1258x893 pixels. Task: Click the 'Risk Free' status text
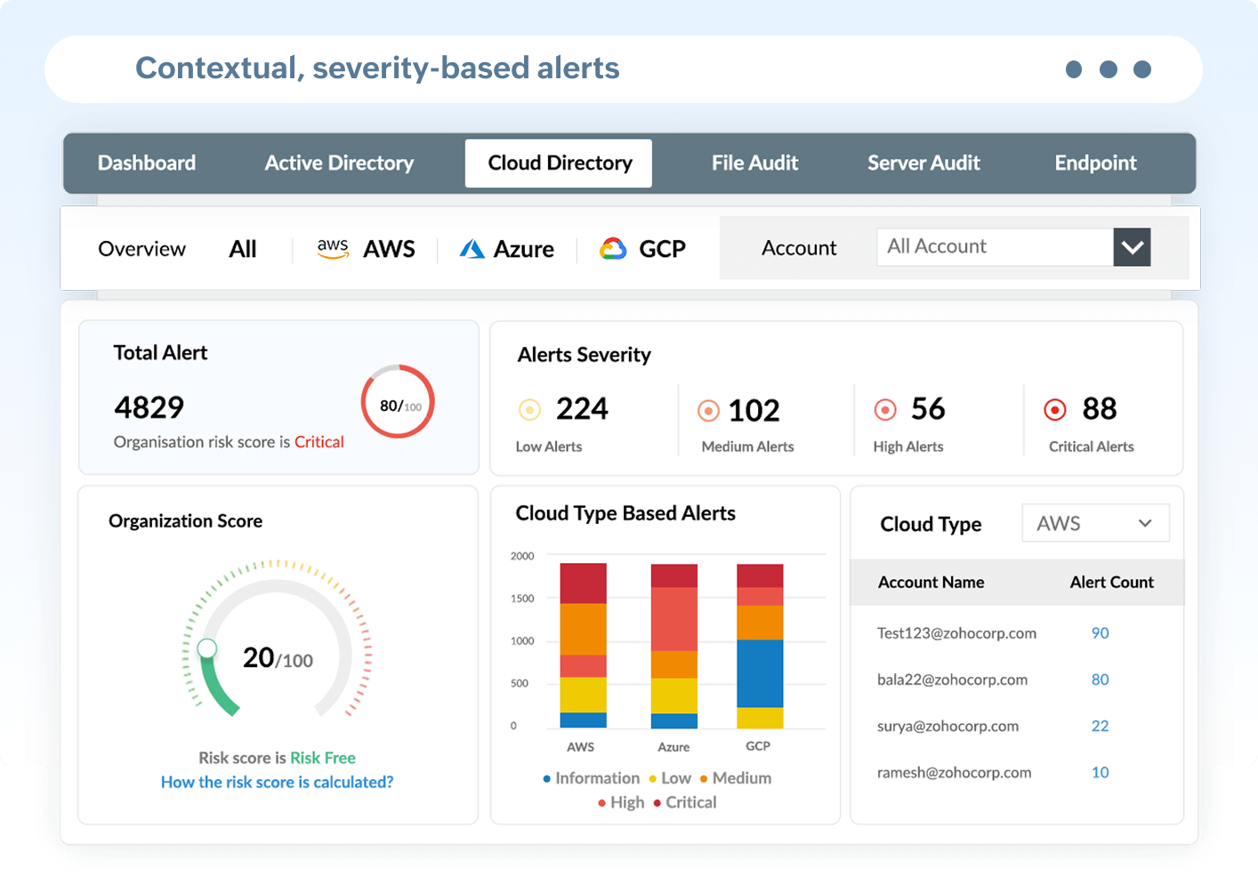[323, 758]
